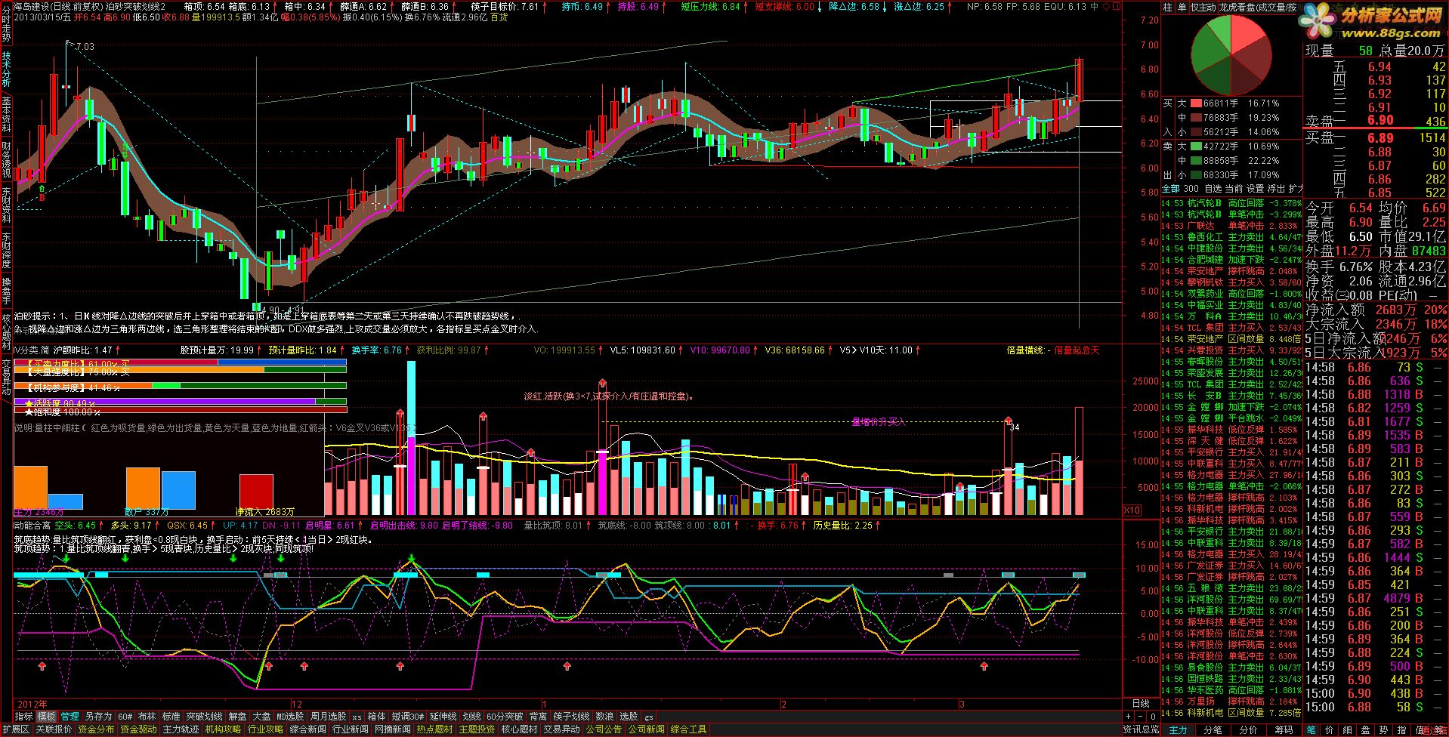Open 基本资料 sidebar tab
Image resolution: width=1449 pixels, height=737 pixels.
[x=6, y=114]
